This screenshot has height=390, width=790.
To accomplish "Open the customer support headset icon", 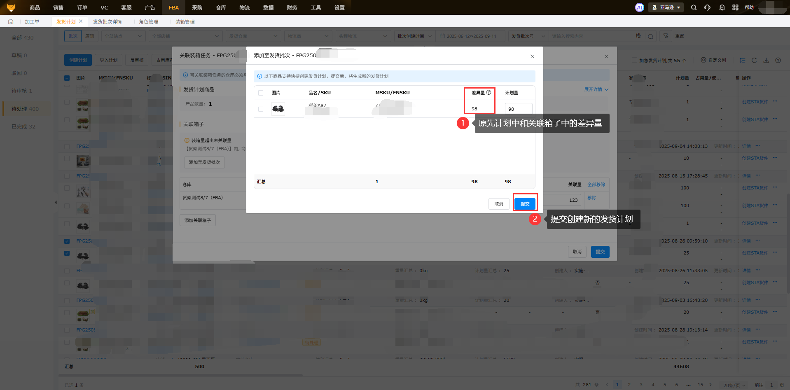I will click(707, 7).
